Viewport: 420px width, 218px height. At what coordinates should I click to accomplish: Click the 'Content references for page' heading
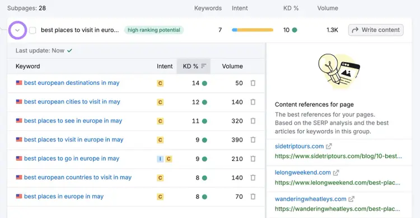(314, 105)
